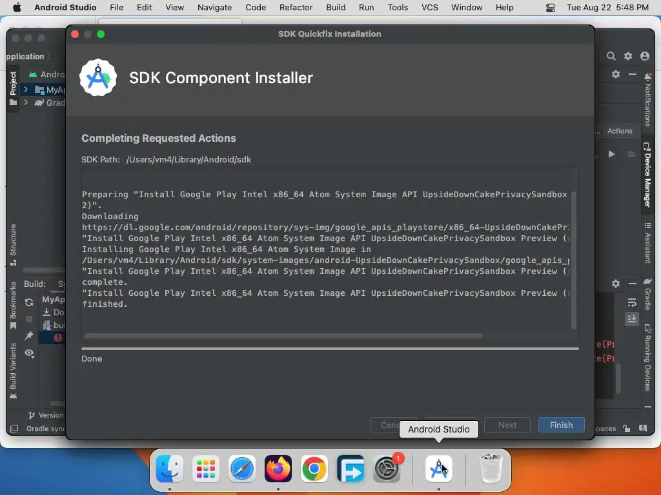Open the Running Devices side tab
Viewport: 661px width, 495px height.
point(647,358)
